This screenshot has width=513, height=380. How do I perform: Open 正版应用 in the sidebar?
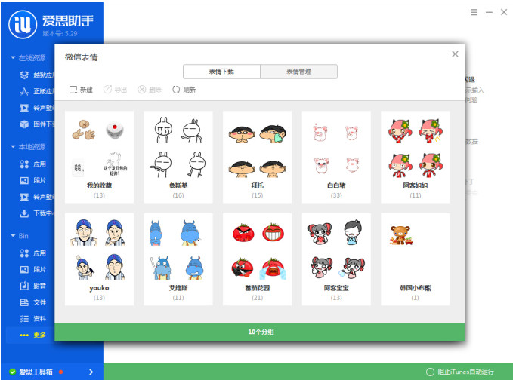coord(37,91)
